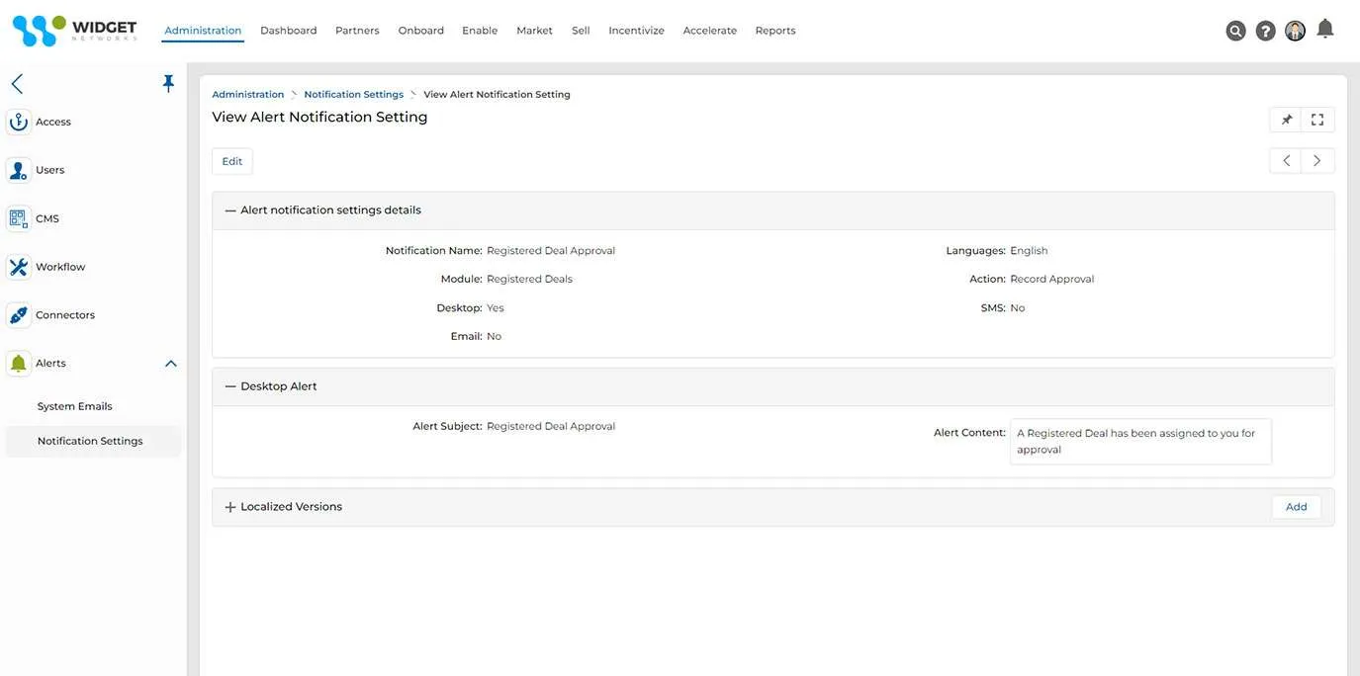Open the user profile avatar
1360x676 pixels.
pos(1295,31)
